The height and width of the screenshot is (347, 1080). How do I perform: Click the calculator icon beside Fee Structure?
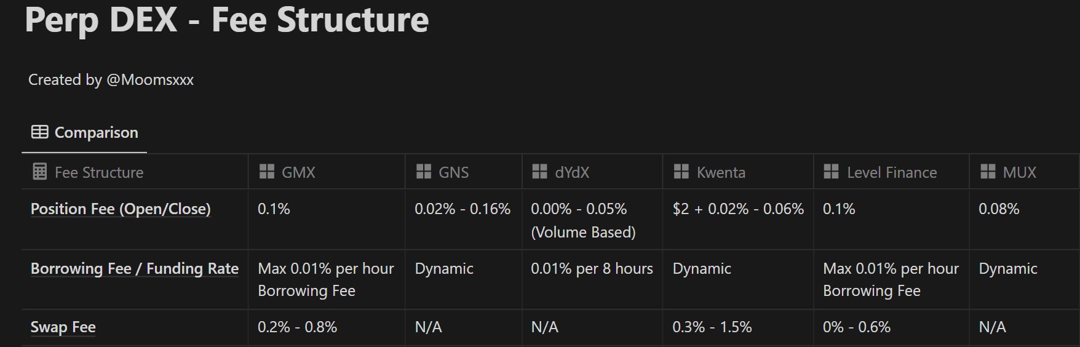pos(39,172)
